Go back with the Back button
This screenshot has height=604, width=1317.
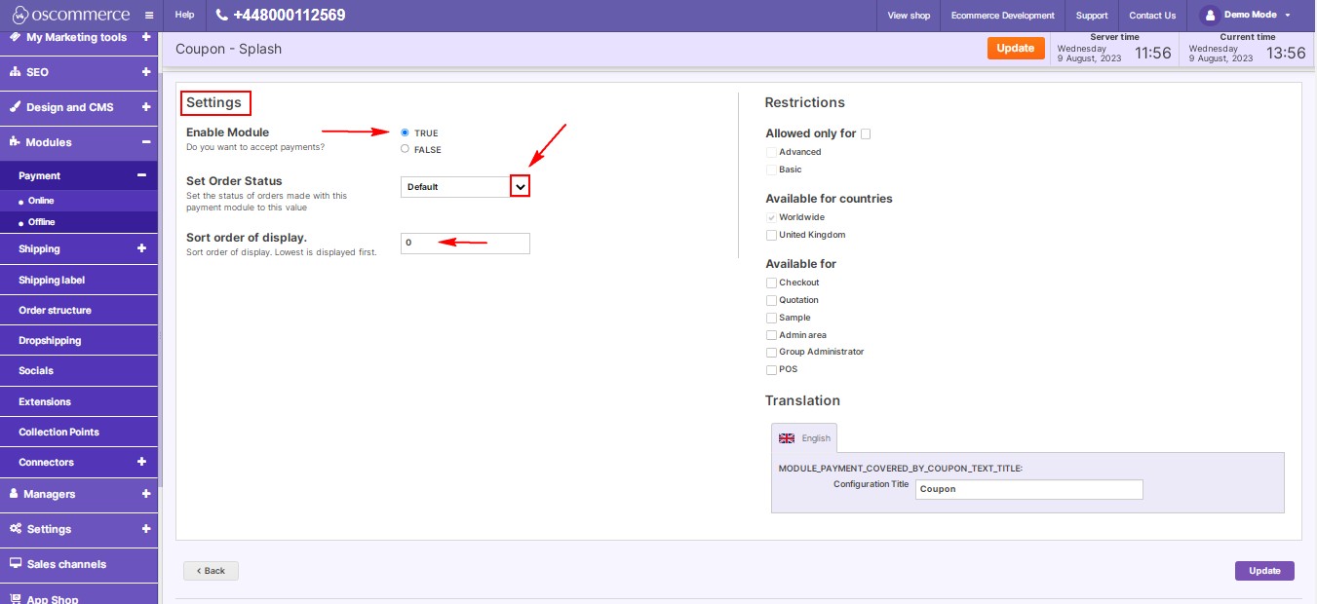211,571
